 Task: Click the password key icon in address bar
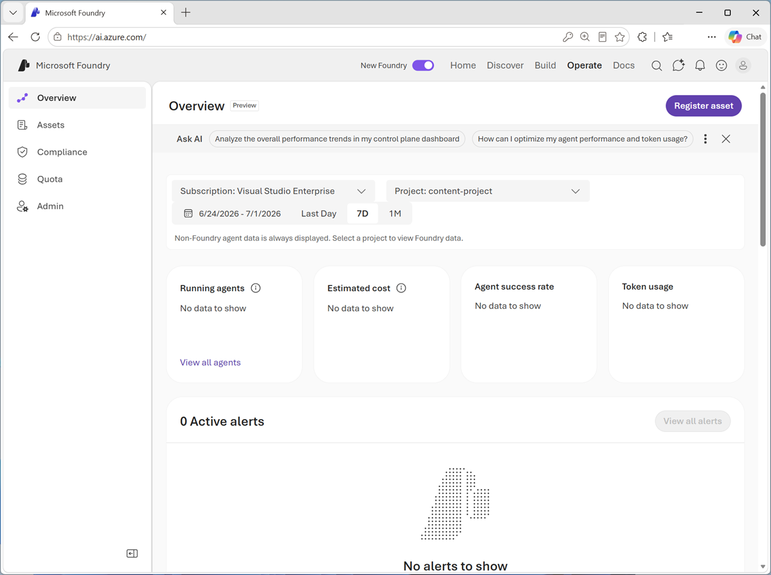[567, 37]
